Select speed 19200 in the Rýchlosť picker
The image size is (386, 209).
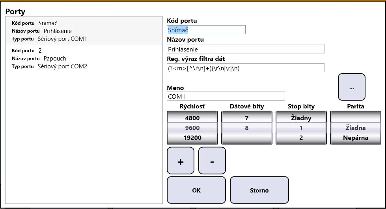(x=192, y=138)
